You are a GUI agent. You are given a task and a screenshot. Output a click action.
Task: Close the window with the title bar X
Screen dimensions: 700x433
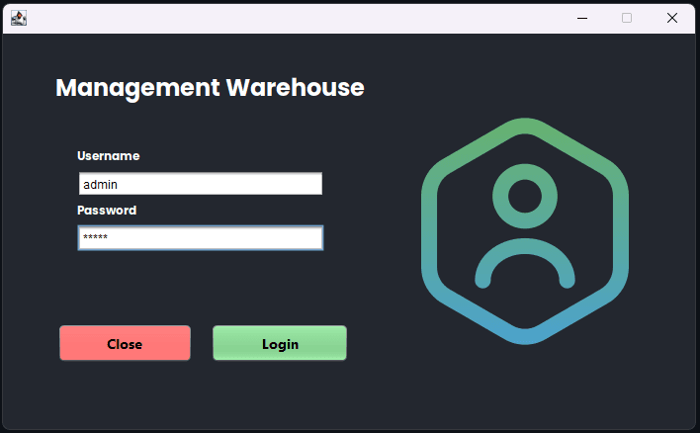click(672, 18)
